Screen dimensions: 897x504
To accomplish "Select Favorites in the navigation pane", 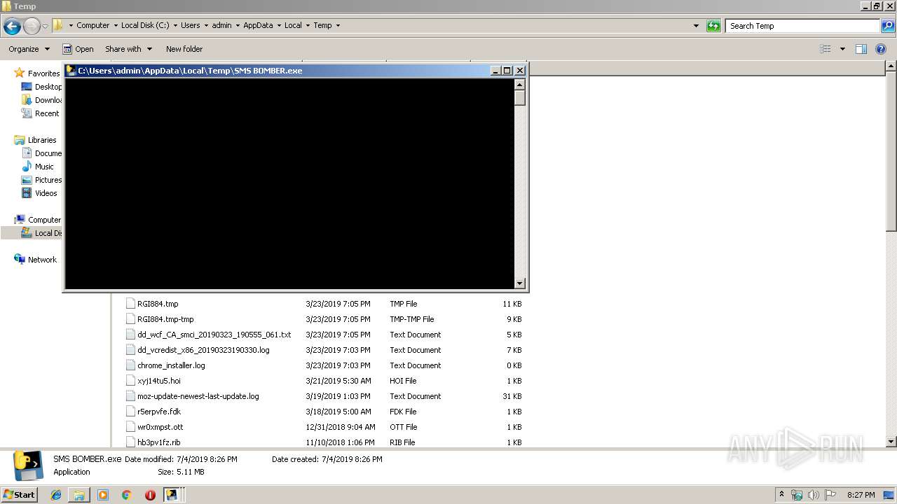I will (x=43, y=73).
